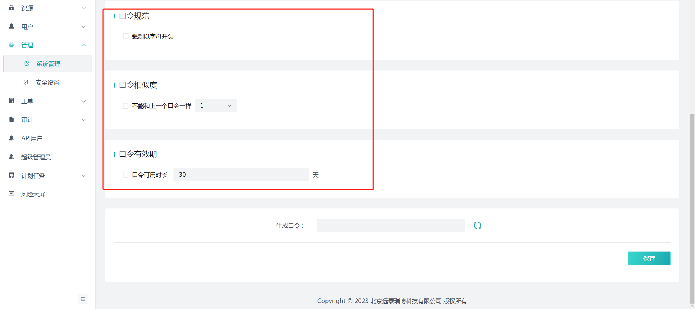695x309 pixels.
Task: Open the password similarity count dropdown
Action: [216, 106]
